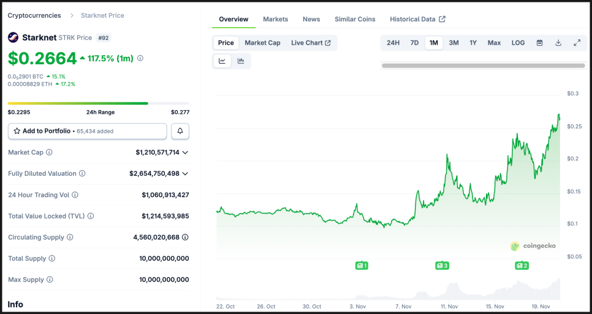Viewport: 592px width, 314px height.
Task: Switch to Similar Coins tab
Action: [x=355, y=19]
